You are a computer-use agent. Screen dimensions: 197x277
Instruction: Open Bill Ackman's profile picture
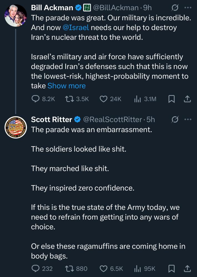point(16,16)
